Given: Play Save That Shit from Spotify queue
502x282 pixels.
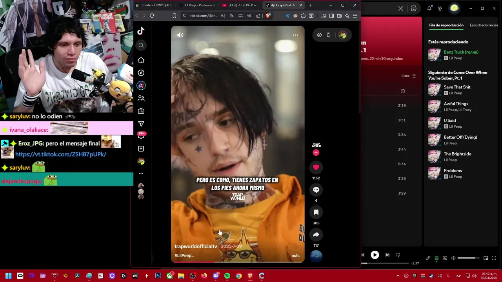Looking at the screenshot, I should tap(462, 90).
